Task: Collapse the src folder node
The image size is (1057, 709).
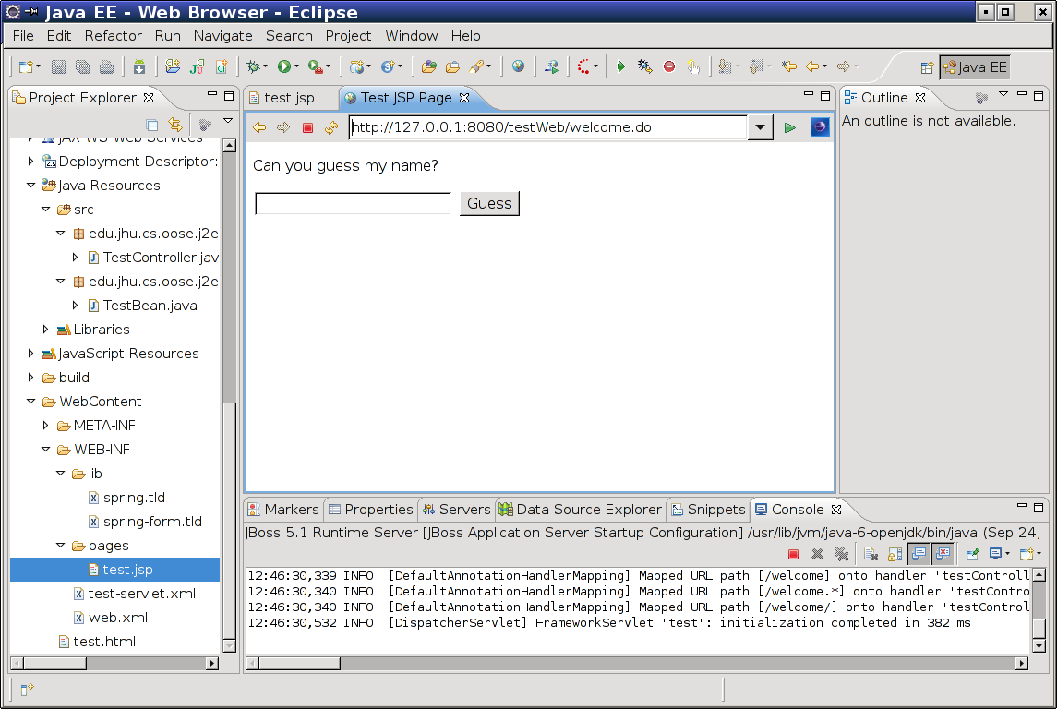Action: coord(45,210)
